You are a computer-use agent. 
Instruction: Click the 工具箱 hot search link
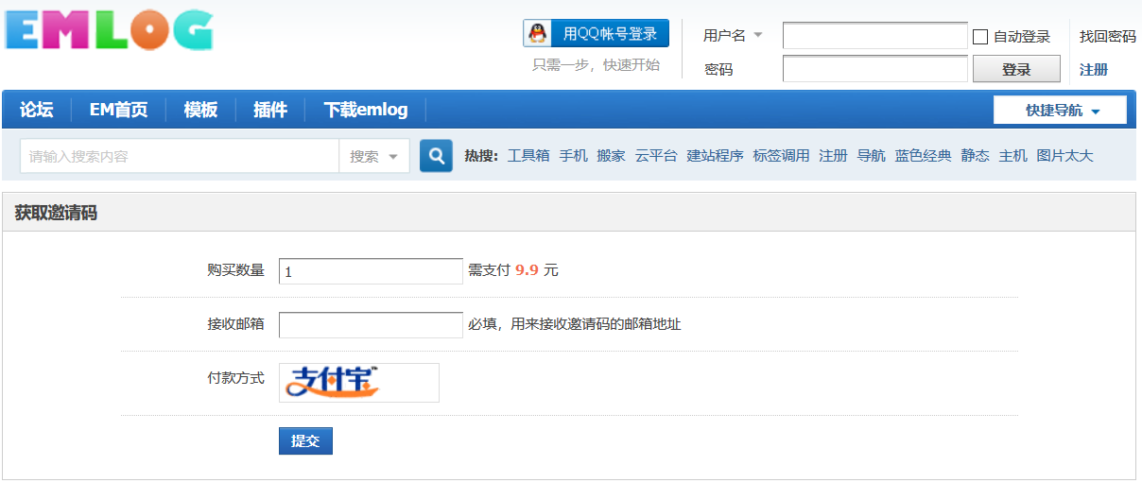(528, 156)
